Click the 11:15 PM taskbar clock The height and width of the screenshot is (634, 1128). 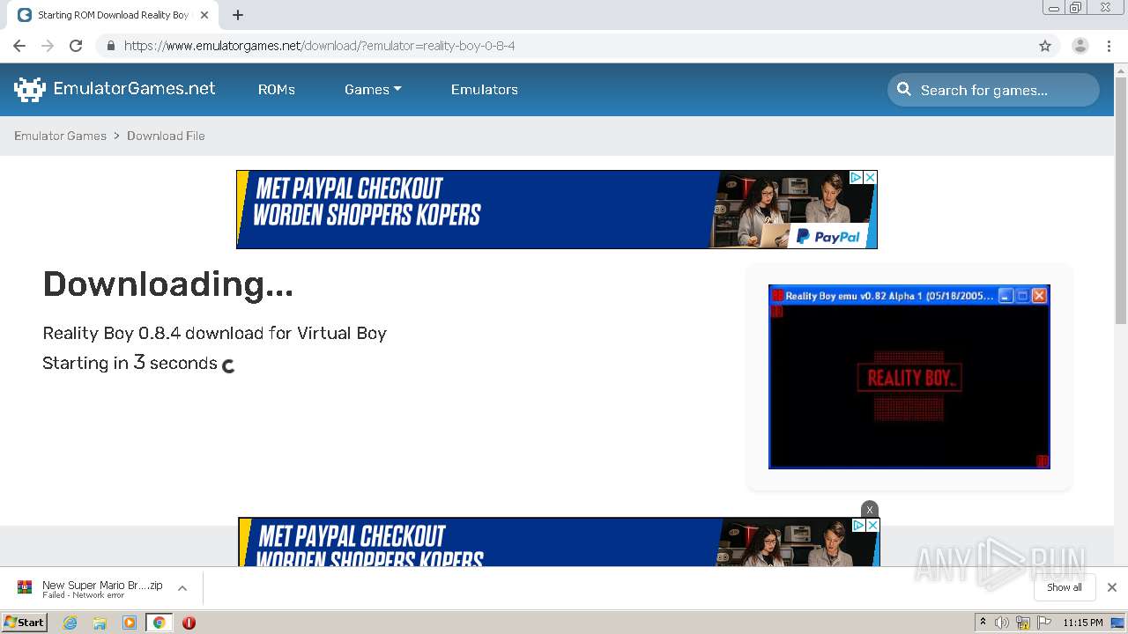1082,623
